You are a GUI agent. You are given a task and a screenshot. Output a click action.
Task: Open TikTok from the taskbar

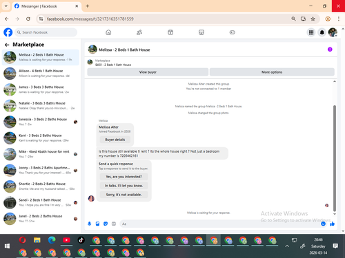(x=81, y=240)
